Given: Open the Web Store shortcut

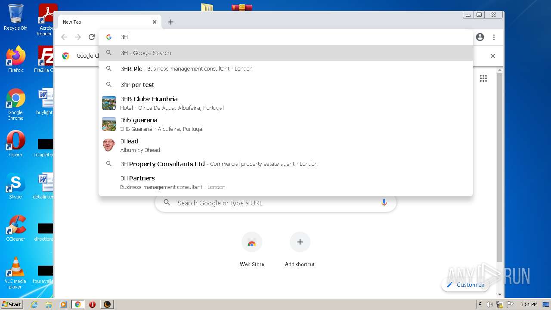Looking at the screenshot, I should point(252,249).
